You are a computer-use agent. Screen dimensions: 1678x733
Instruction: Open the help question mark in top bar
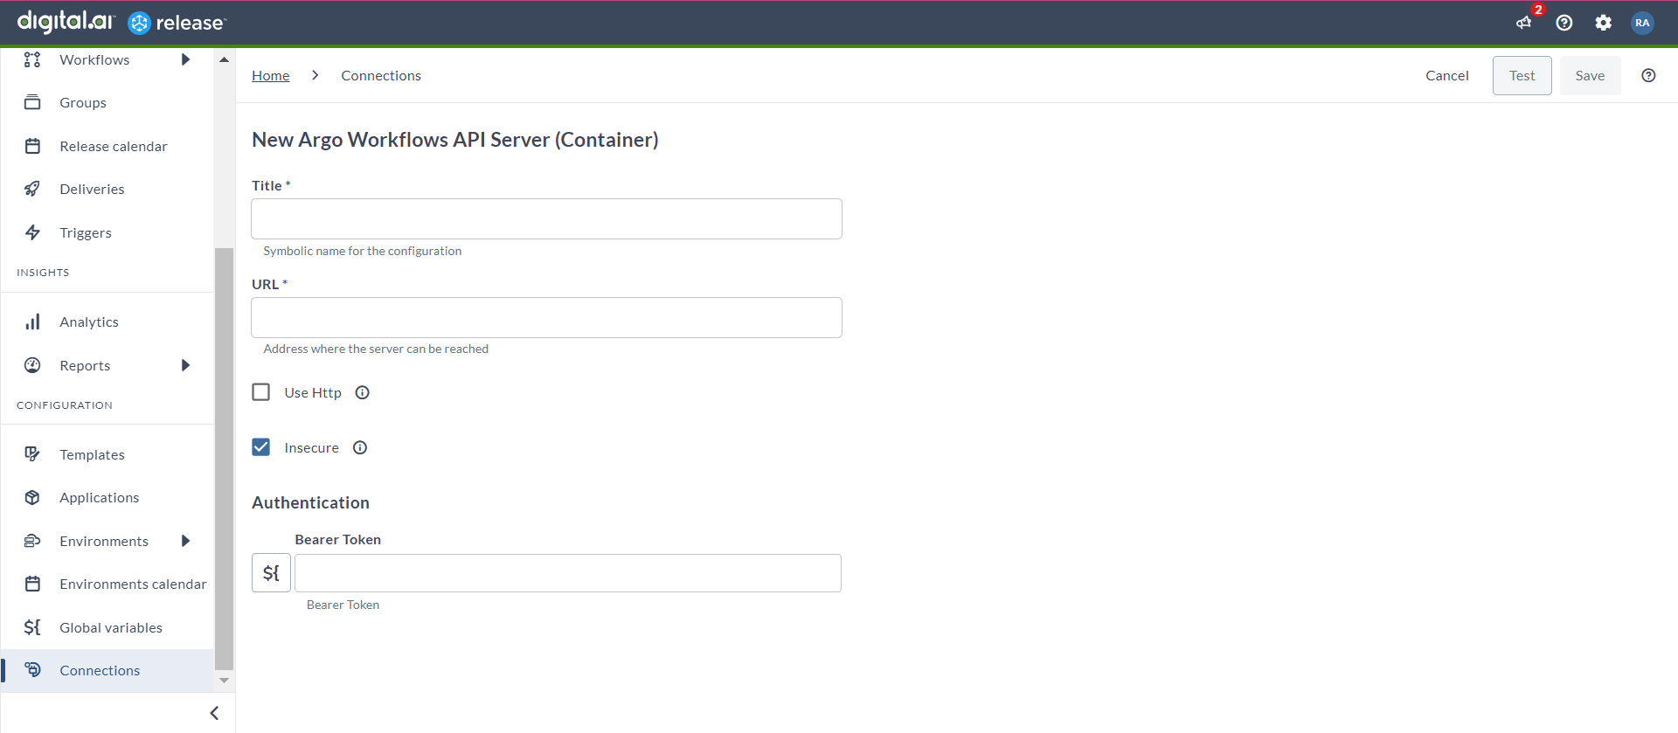pos(1564,23)
